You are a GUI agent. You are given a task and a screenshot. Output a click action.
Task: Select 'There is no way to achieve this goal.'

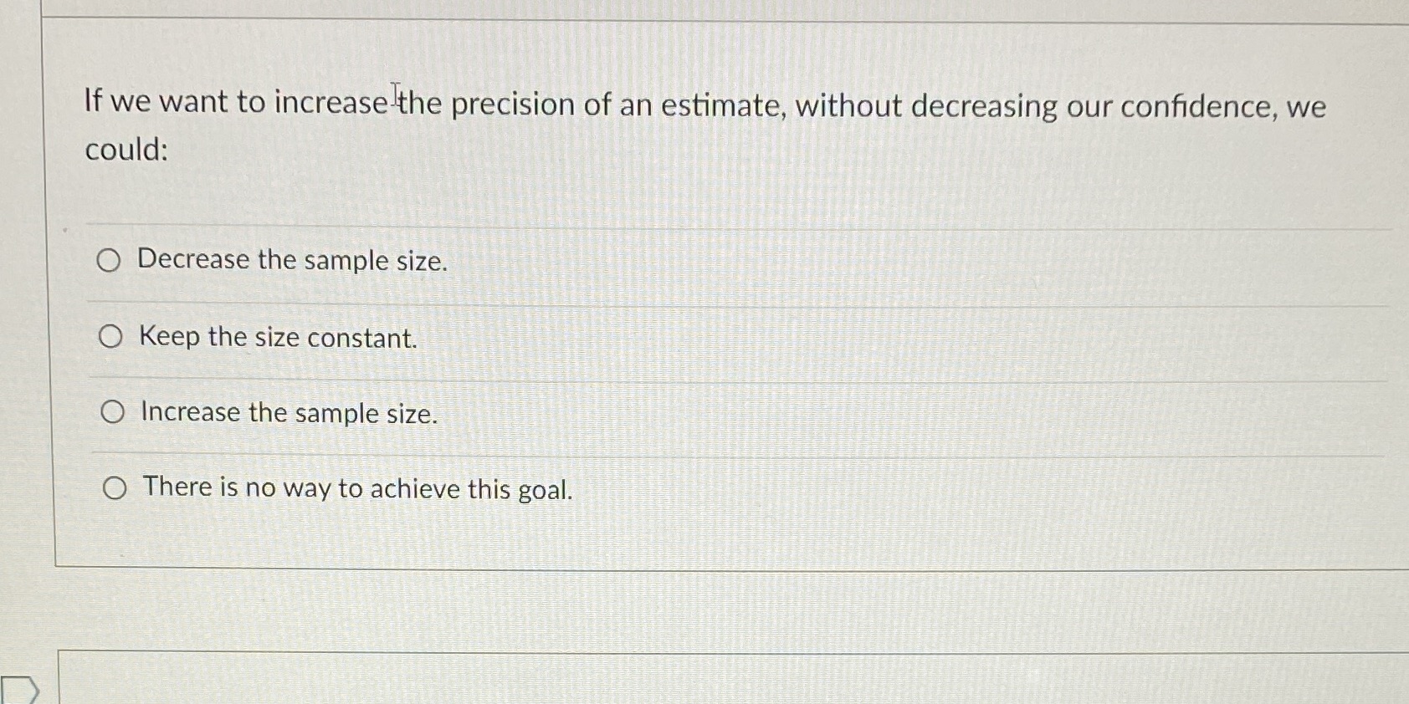(x=115, y=487)
